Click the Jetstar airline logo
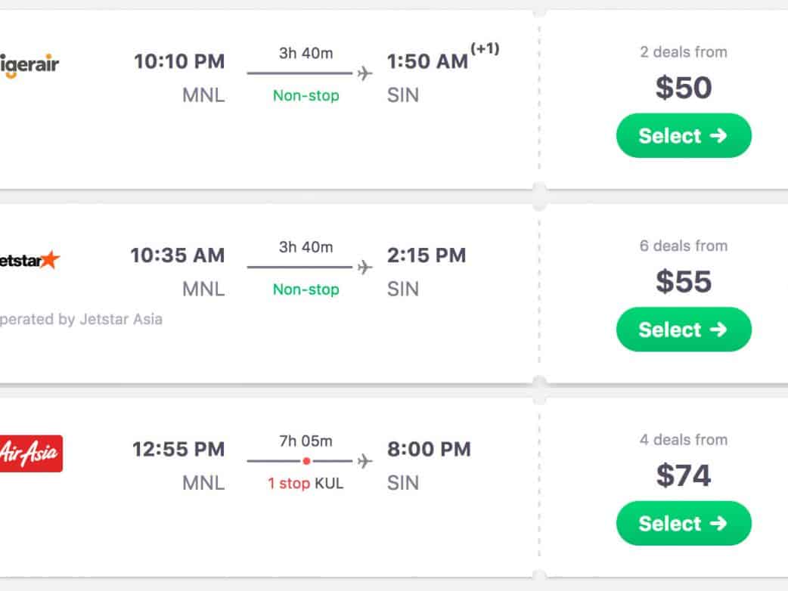Screen dimensions: 788x591 coord(30,260)
